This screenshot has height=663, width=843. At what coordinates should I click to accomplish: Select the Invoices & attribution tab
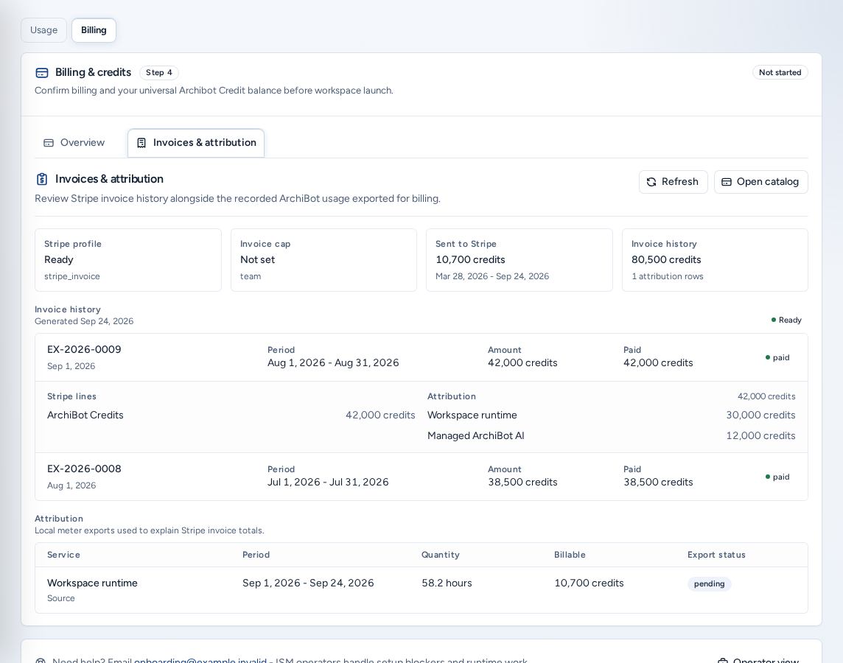tap(196, 143)
